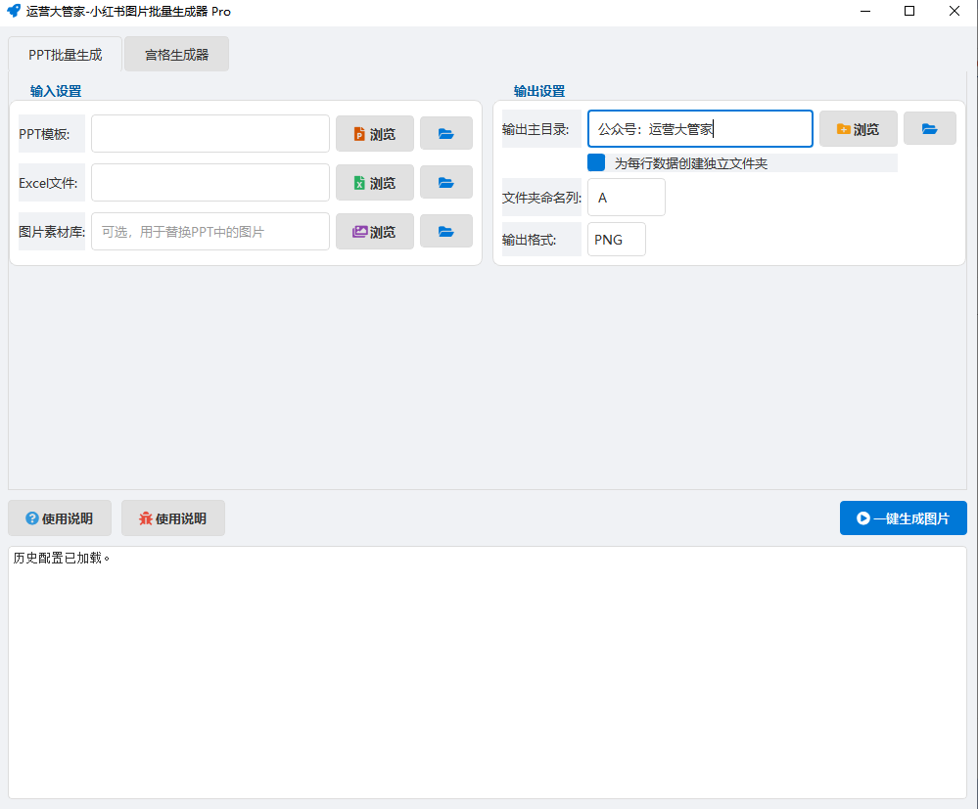
Task: Open the 使用说明 button with bug icon
Action: click(172, 517)
